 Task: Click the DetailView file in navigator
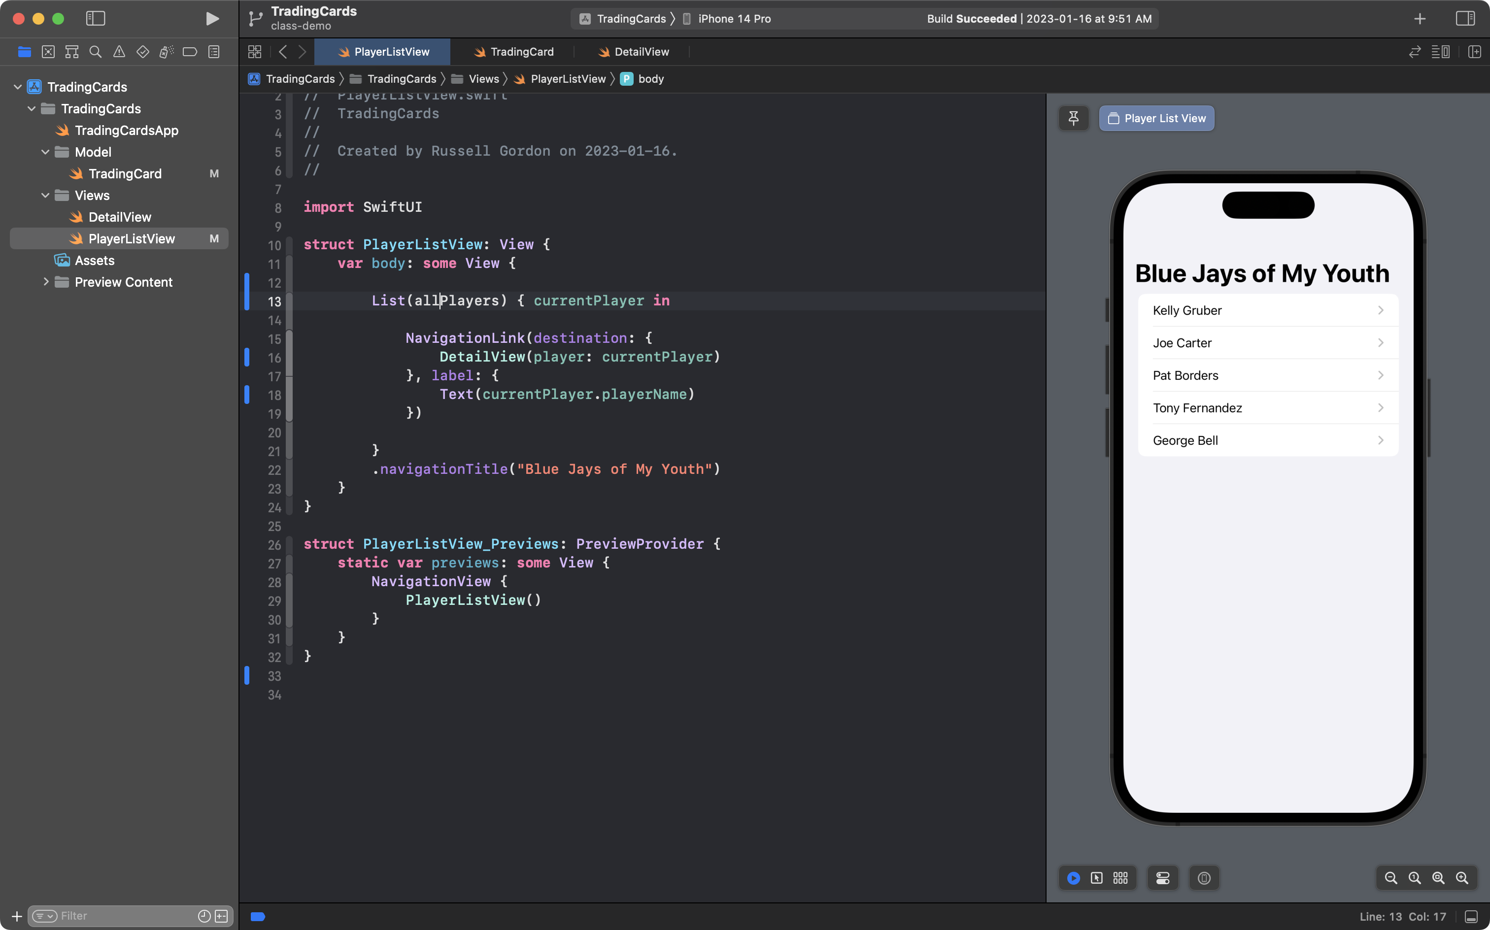pos(120,216)
